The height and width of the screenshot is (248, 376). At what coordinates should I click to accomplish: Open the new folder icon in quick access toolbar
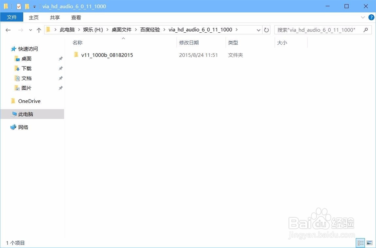pos(26,6)
